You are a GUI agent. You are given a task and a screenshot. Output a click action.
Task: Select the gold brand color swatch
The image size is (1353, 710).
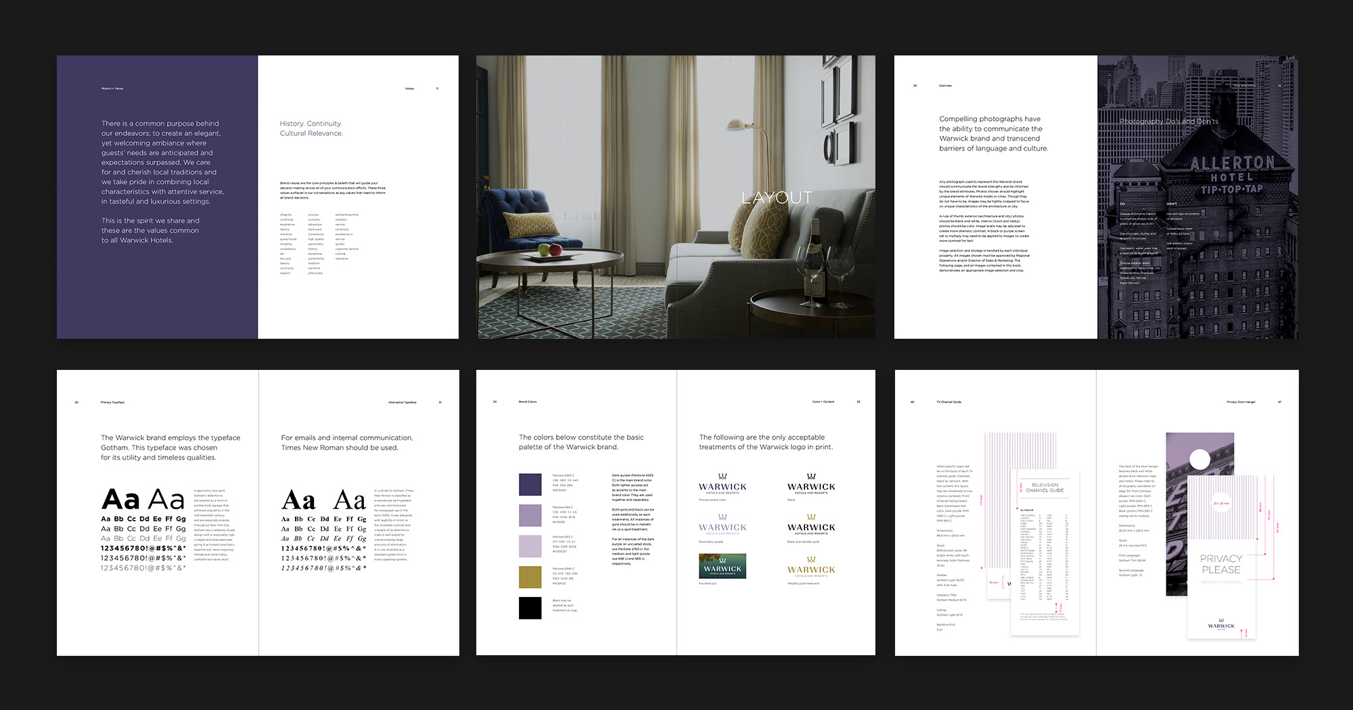coord(530,577)
